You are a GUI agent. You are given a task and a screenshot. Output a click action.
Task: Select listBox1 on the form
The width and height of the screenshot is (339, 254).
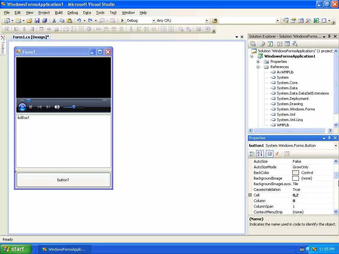tap(64, 141)
